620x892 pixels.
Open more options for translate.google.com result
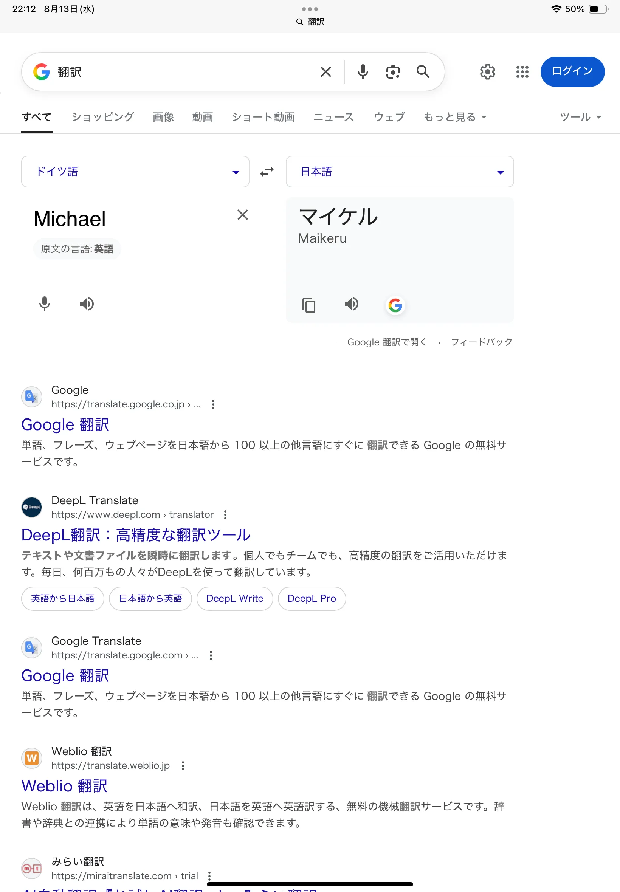[211, 655]
